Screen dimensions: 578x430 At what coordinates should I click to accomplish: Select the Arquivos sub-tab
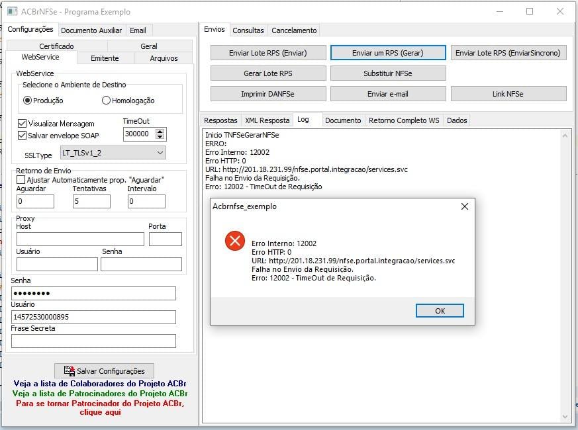click(164, 58)
